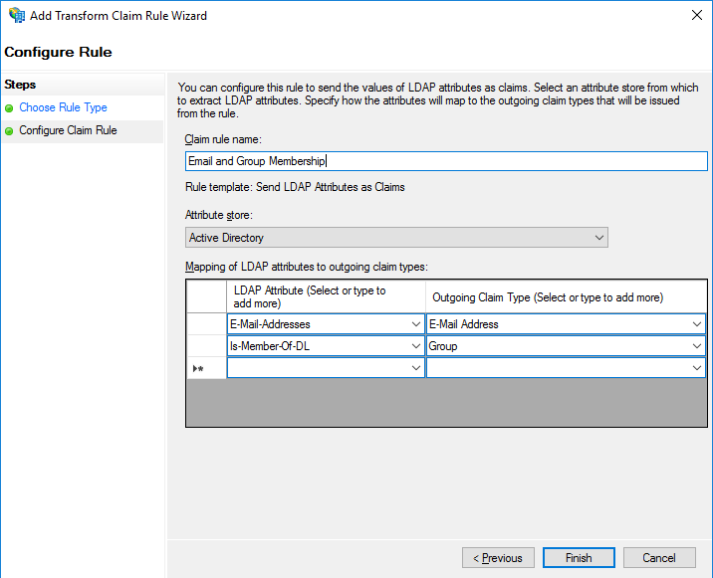
Task: Open empty Outgoing Claim Type dropdown
Action: 696,368
